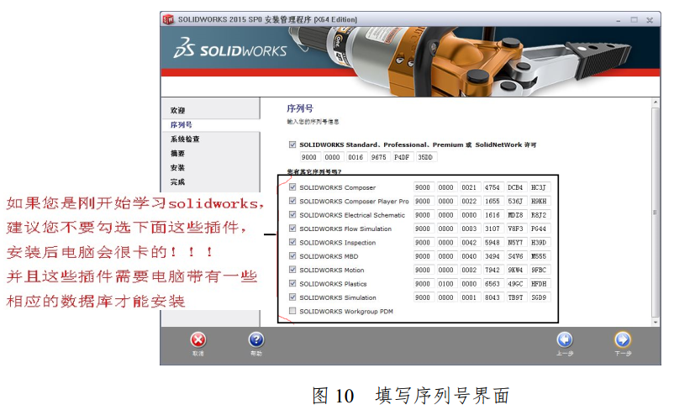This screenshot has height=410, width=674.
Task: Uncheck the SOLIDWORKS Plastics checkbox
Action: pyautogui.click(x=292, y=283)
